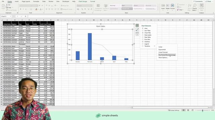Collapse the ribbon with the chevron

click(x=214, y=13)
